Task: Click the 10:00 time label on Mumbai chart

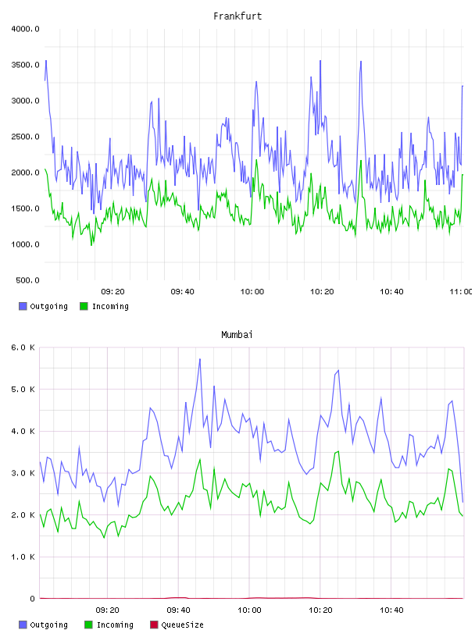Action: (249, 610)
